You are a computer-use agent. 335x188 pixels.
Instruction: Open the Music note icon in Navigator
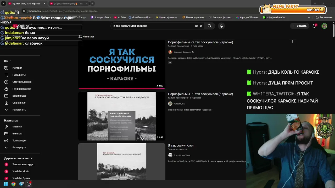pos(6,127)
